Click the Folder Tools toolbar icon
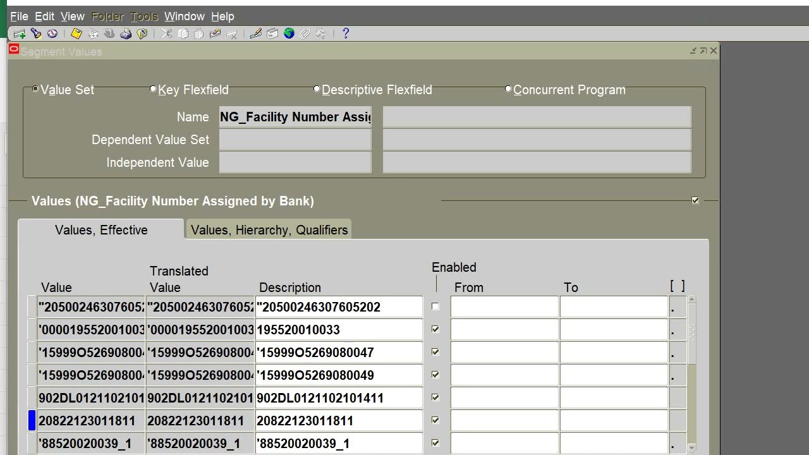This screenshot has height=455, width=809. (x=322, y=33)
